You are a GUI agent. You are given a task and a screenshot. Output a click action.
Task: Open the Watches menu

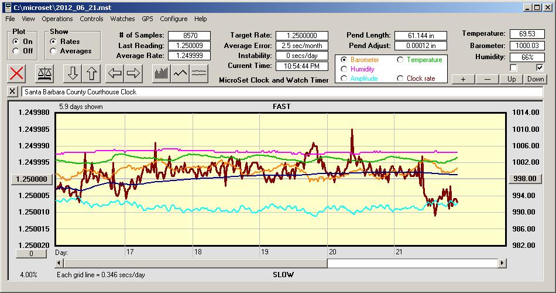(x=122, y=19)
